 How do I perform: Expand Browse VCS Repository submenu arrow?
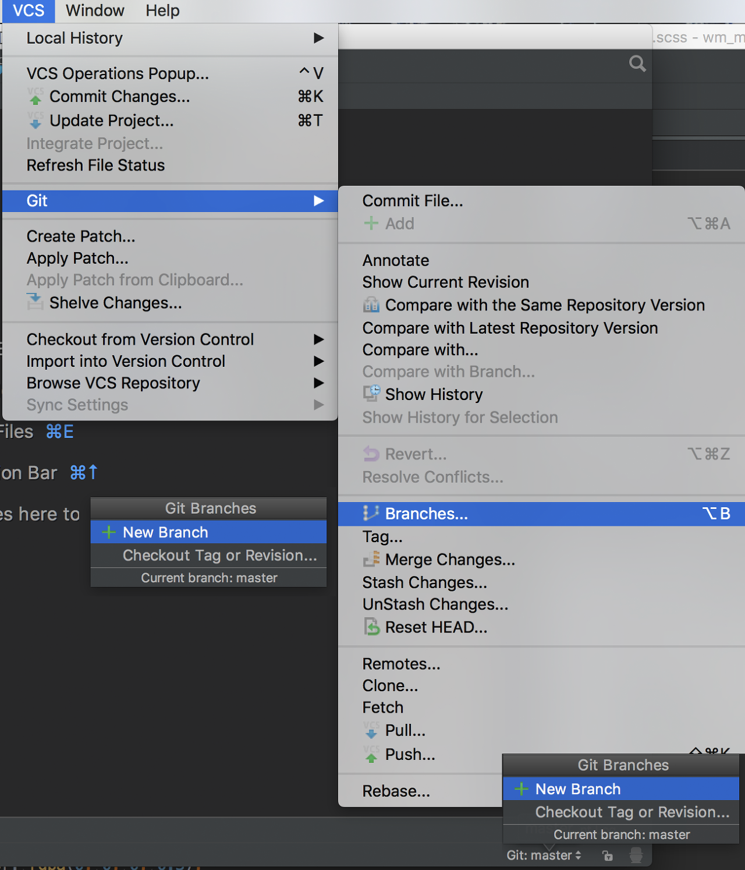pyautogui.click(x=318, y=383)
